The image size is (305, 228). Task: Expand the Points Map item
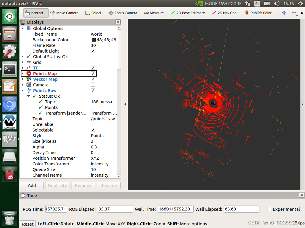tap(23, 74)
